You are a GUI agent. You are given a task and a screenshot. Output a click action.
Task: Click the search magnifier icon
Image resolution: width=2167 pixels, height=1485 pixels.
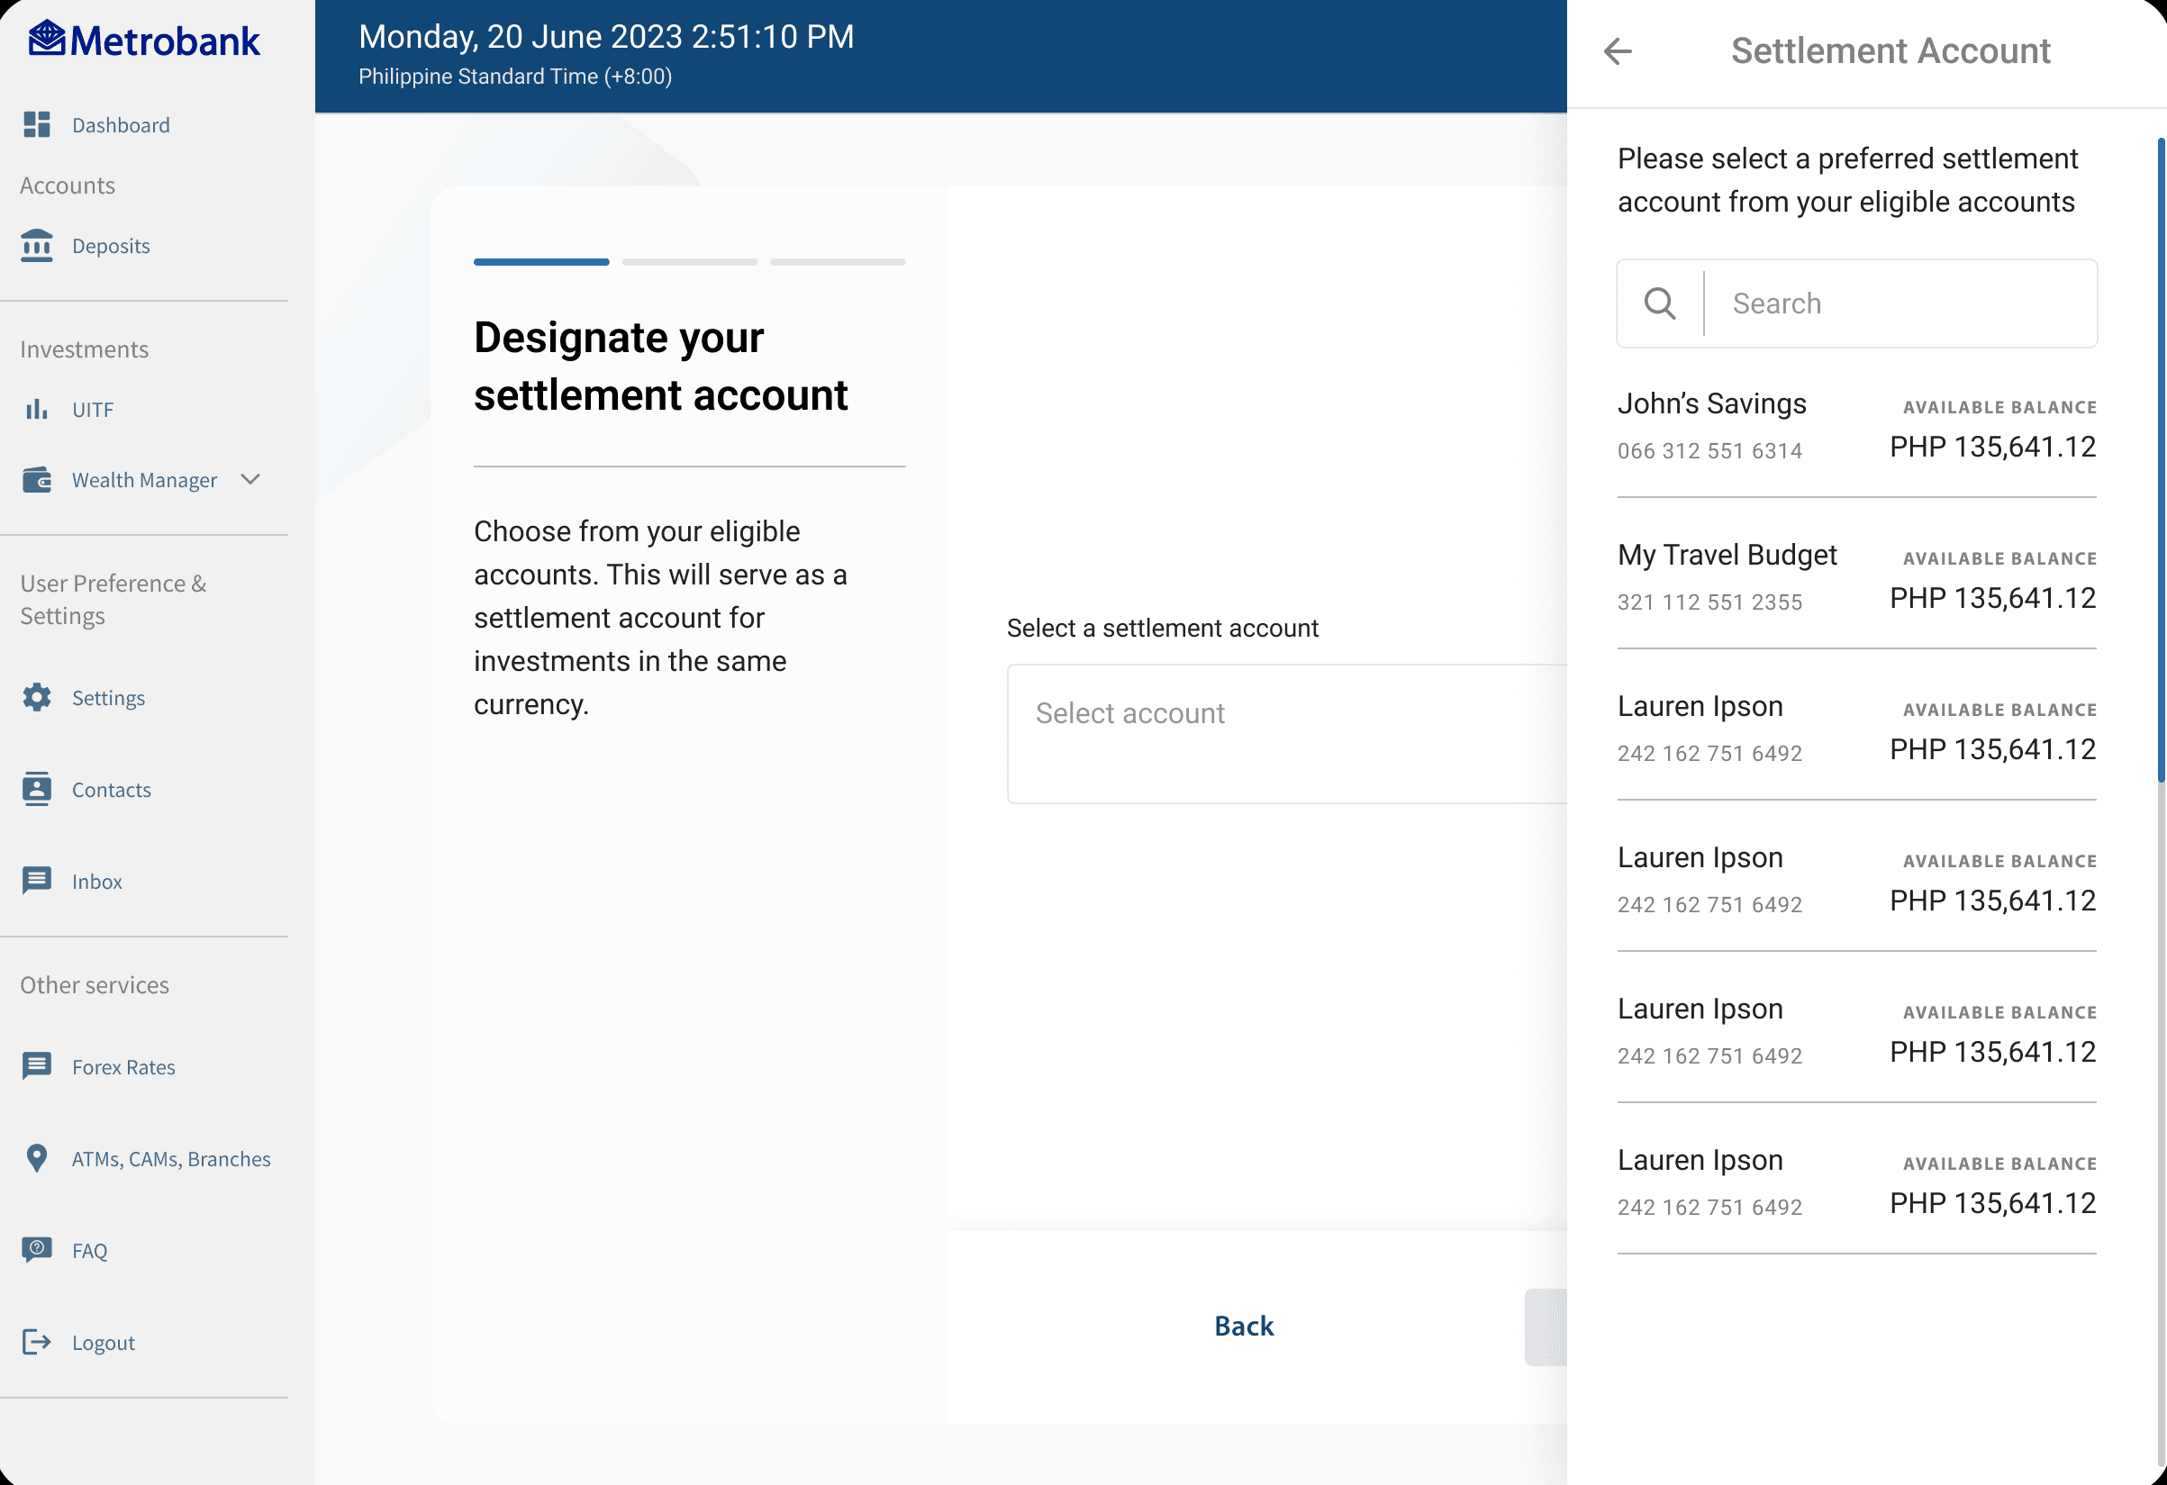(x=1660, y=303)
